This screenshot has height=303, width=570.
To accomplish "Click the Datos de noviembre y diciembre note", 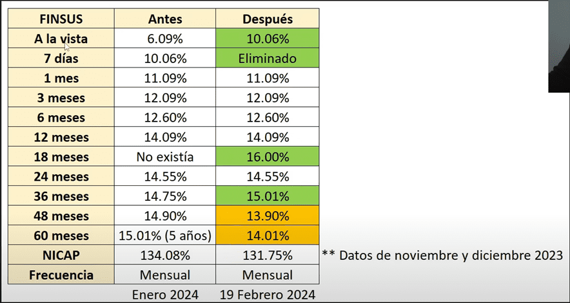I will [442, 255].
